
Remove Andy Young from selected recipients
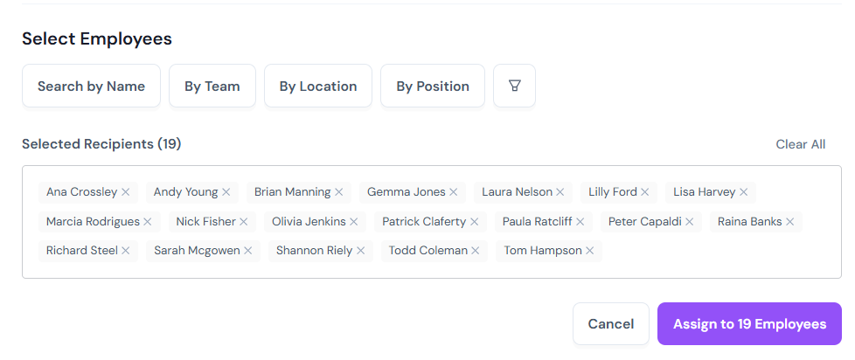click(226, 192)
